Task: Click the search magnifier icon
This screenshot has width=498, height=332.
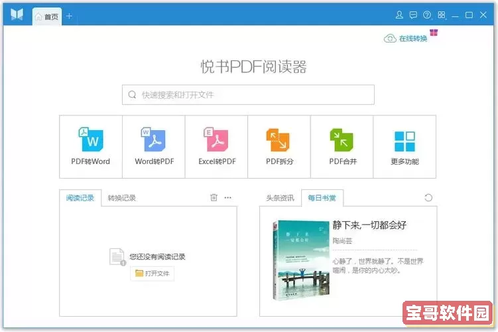Action: point(132,94)
